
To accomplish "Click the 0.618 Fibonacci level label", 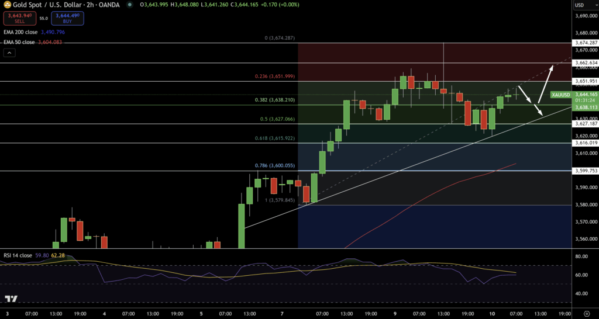I will 278,138.
